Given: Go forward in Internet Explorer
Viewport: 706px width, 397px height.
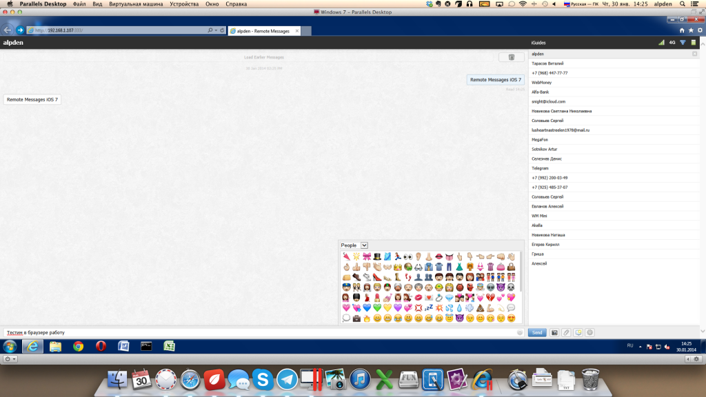Looking at the screenshot, I should point(20,30).
